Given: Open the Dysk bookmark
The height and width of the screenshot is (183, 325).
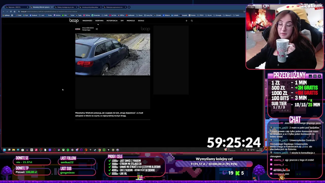Looking at the screenshot, I should click(x=26, y=15).
